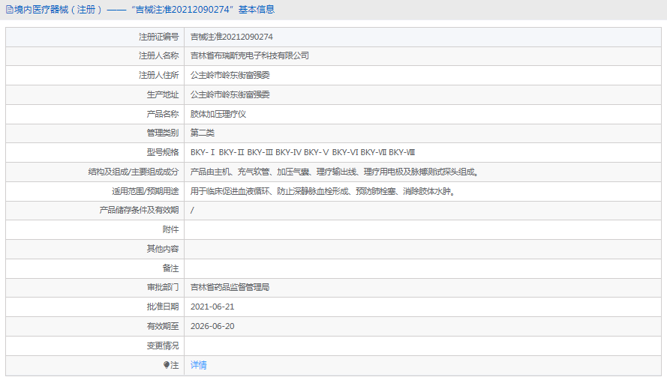
Task: Click the 其他内容 row label
Action: click(x=163, y=249)
